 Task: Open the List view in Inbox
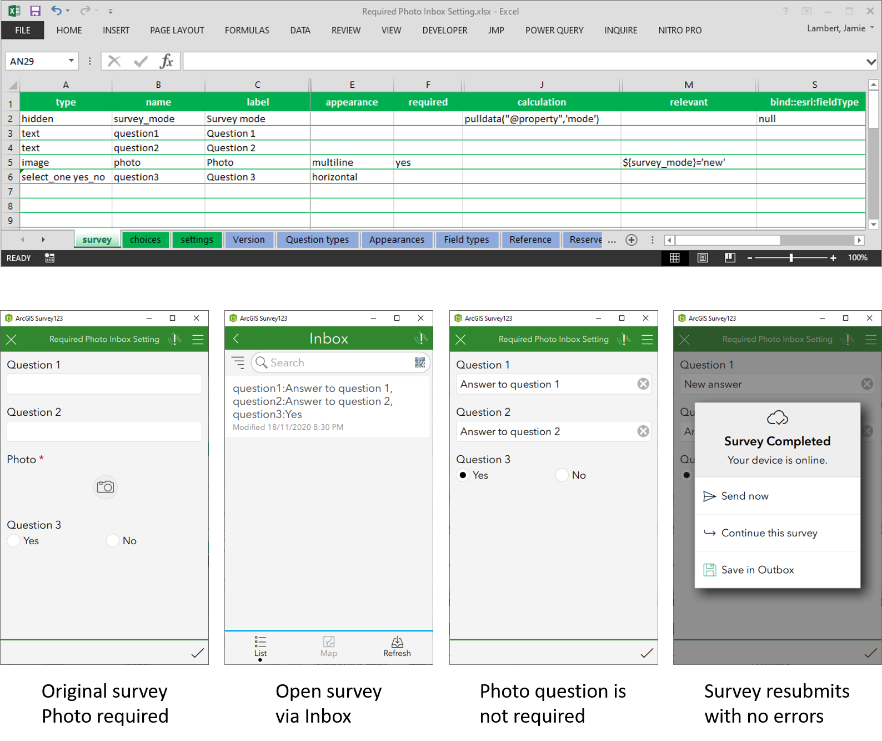click(x=260, y=648)
